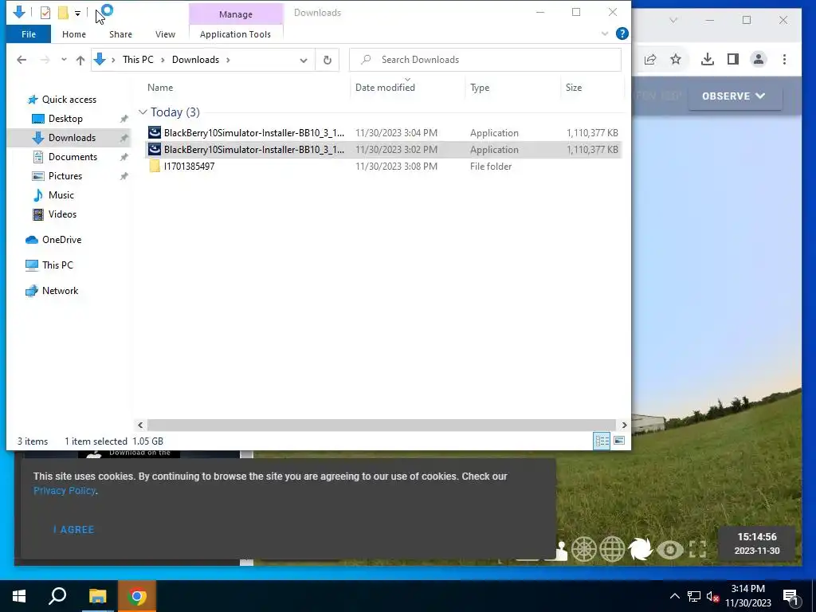816x612 pixels.
Task: Select Videos in the navigation pane
Action: 62,214
